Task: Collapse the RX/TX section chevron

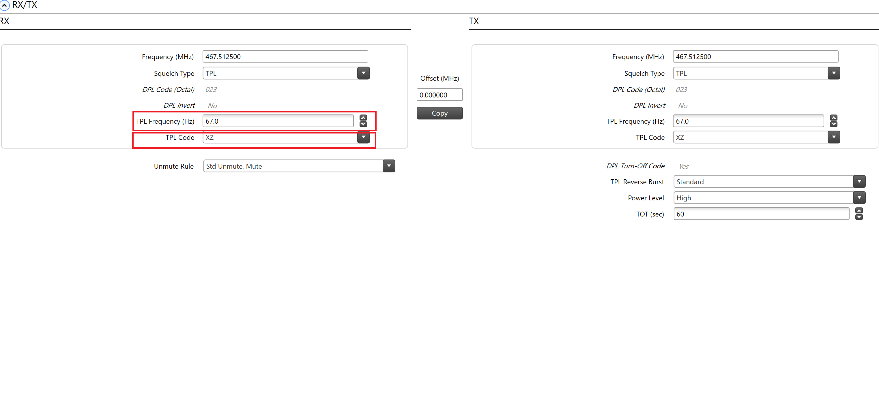Action: coord(4,5)
